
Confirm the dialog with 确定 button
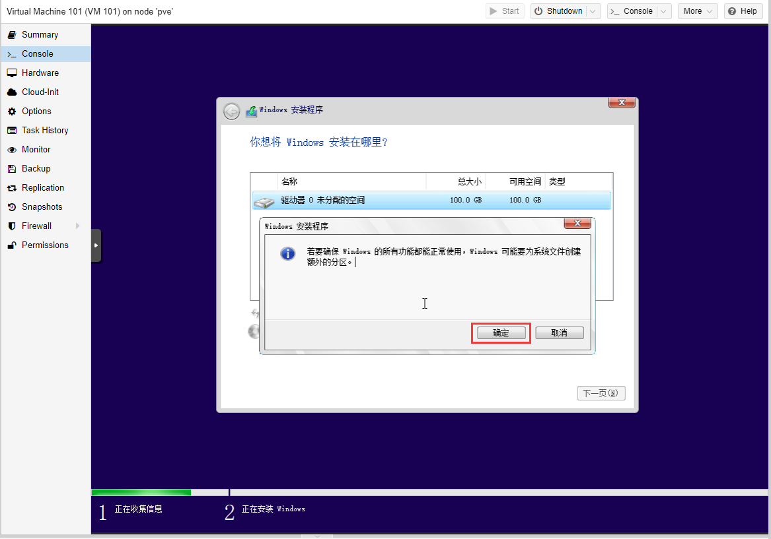pos(501,333)
